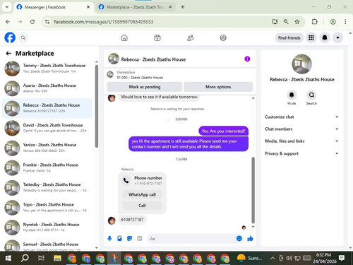Click the Facebook logo icon

(10, 37)
